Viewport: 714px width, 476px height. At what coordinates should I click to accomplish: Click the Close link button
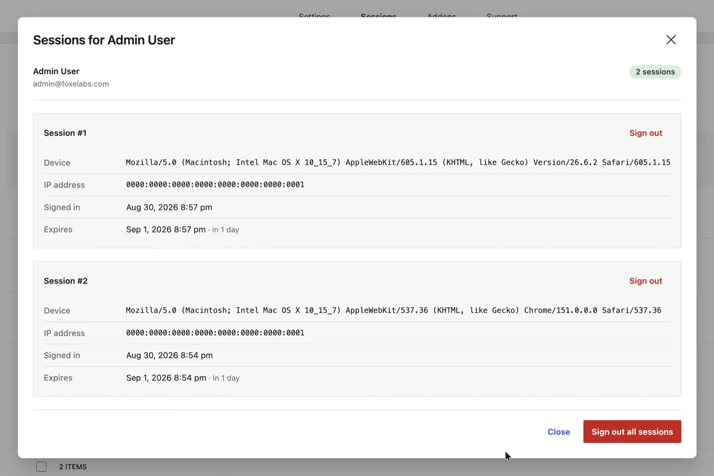point(558,432)
